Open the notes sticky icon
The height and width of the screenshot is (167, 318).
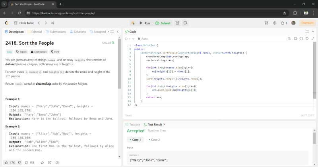click(185, 23)
